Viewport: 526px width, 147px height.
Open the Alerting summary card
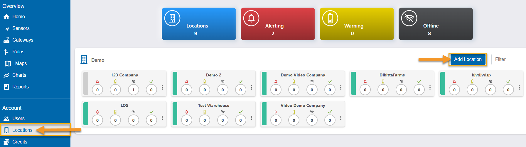coord(278,24)
